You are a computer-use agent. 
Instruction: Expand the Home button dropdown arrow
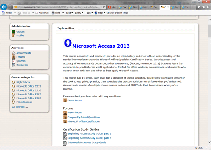pos(15,13)
